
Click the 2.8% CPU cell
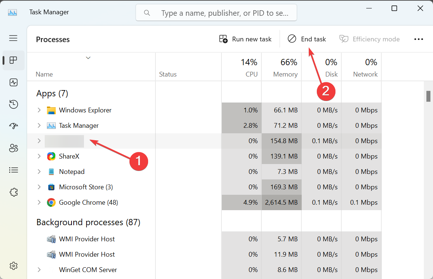click(x=242, y=126)
